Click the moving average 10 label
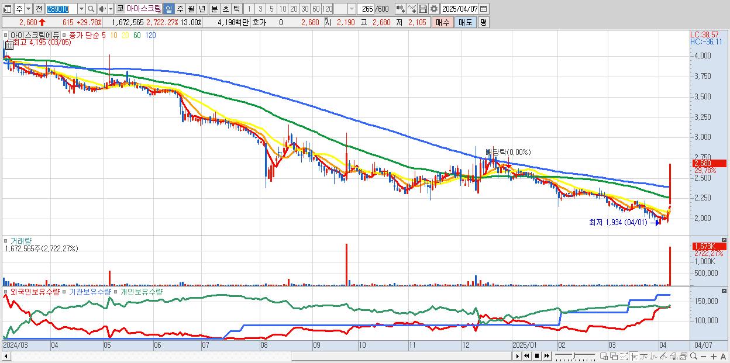This screenshot has width=730, height=363. pos(113,35)
